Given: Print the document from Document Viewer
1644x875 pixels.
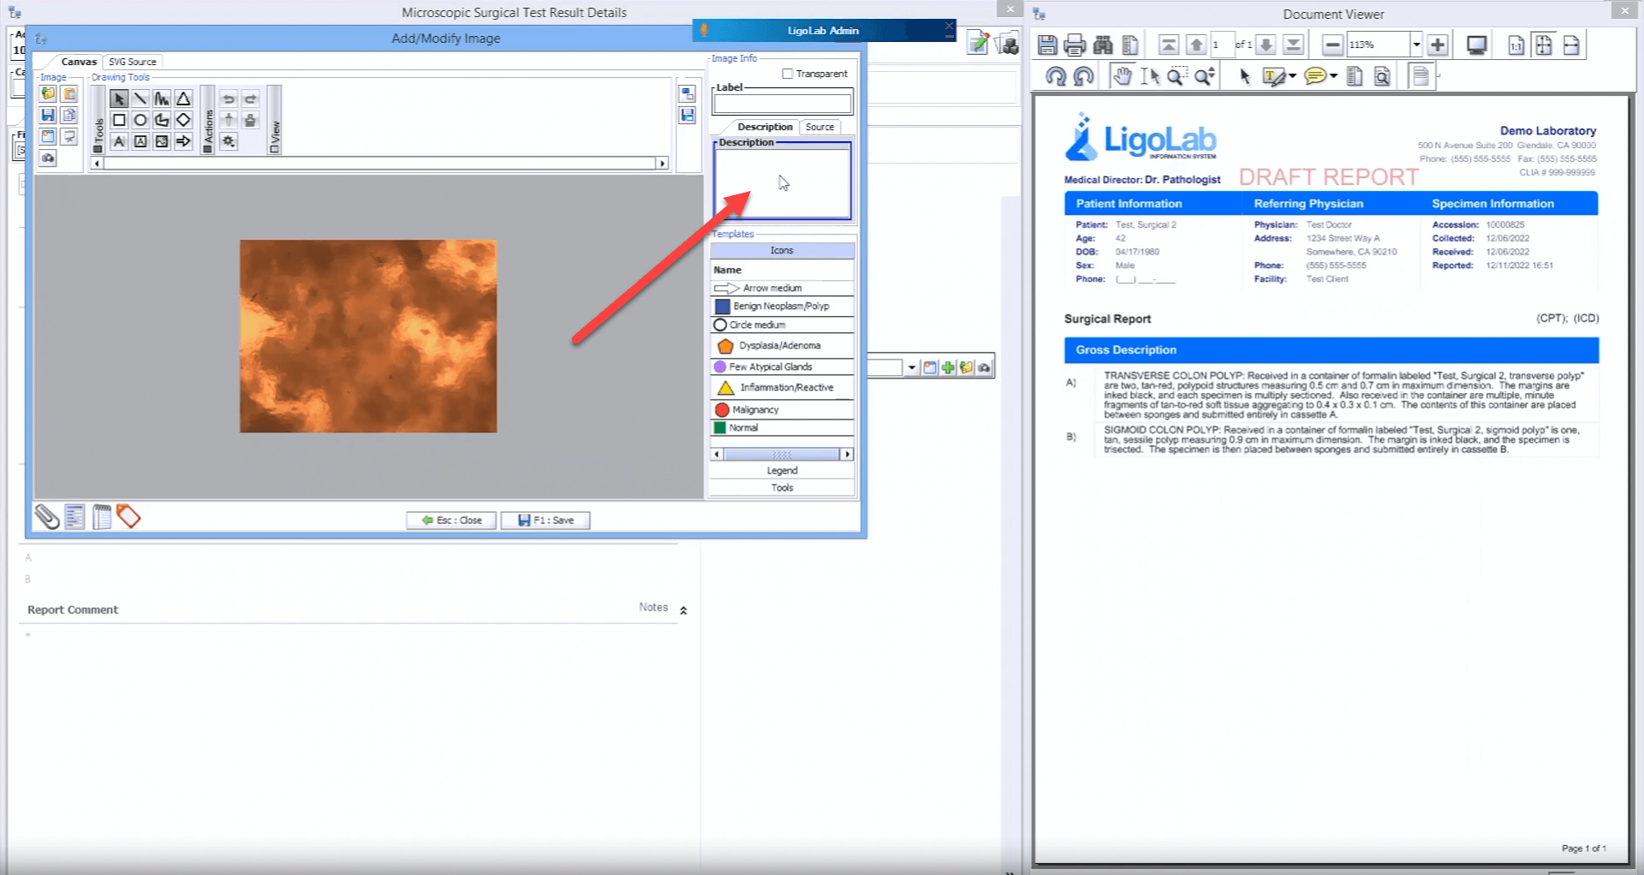Looking at the screenshot, I should 1075,45.
